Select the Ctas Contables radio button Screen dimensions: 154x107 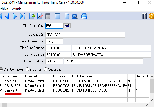1,69
